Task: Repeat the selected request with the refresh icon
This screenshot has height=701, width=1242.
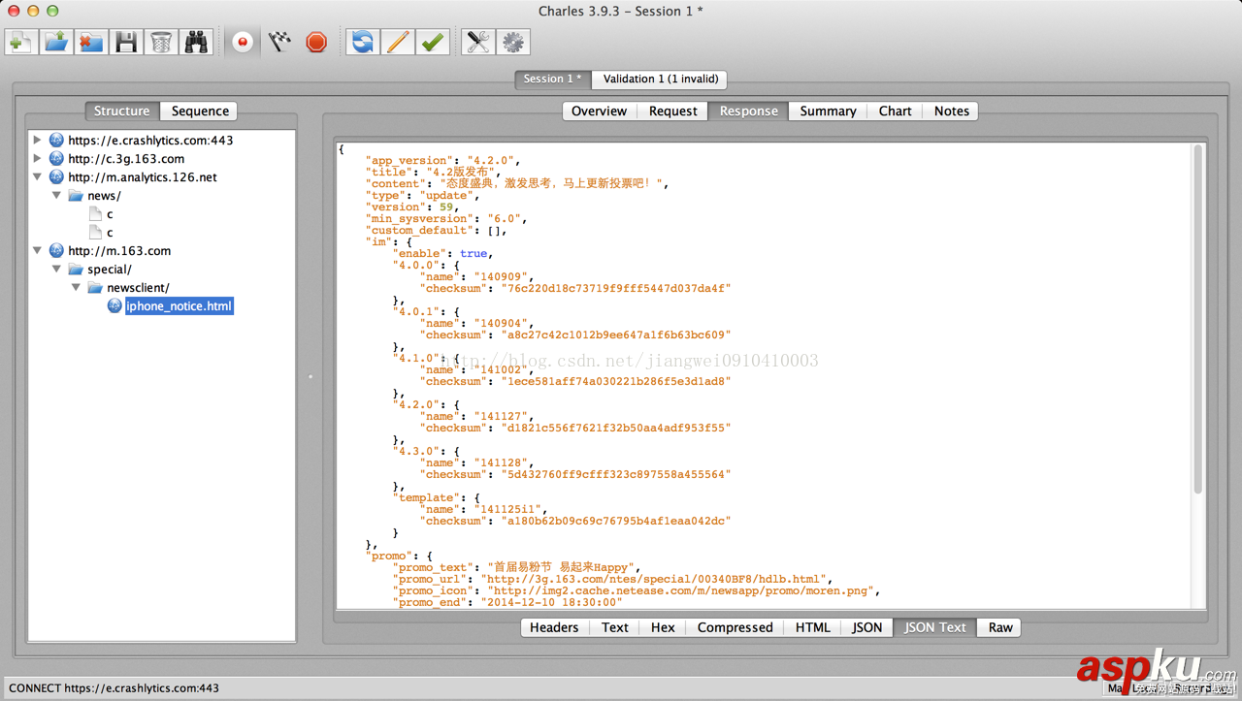Action: coord(363,42)
